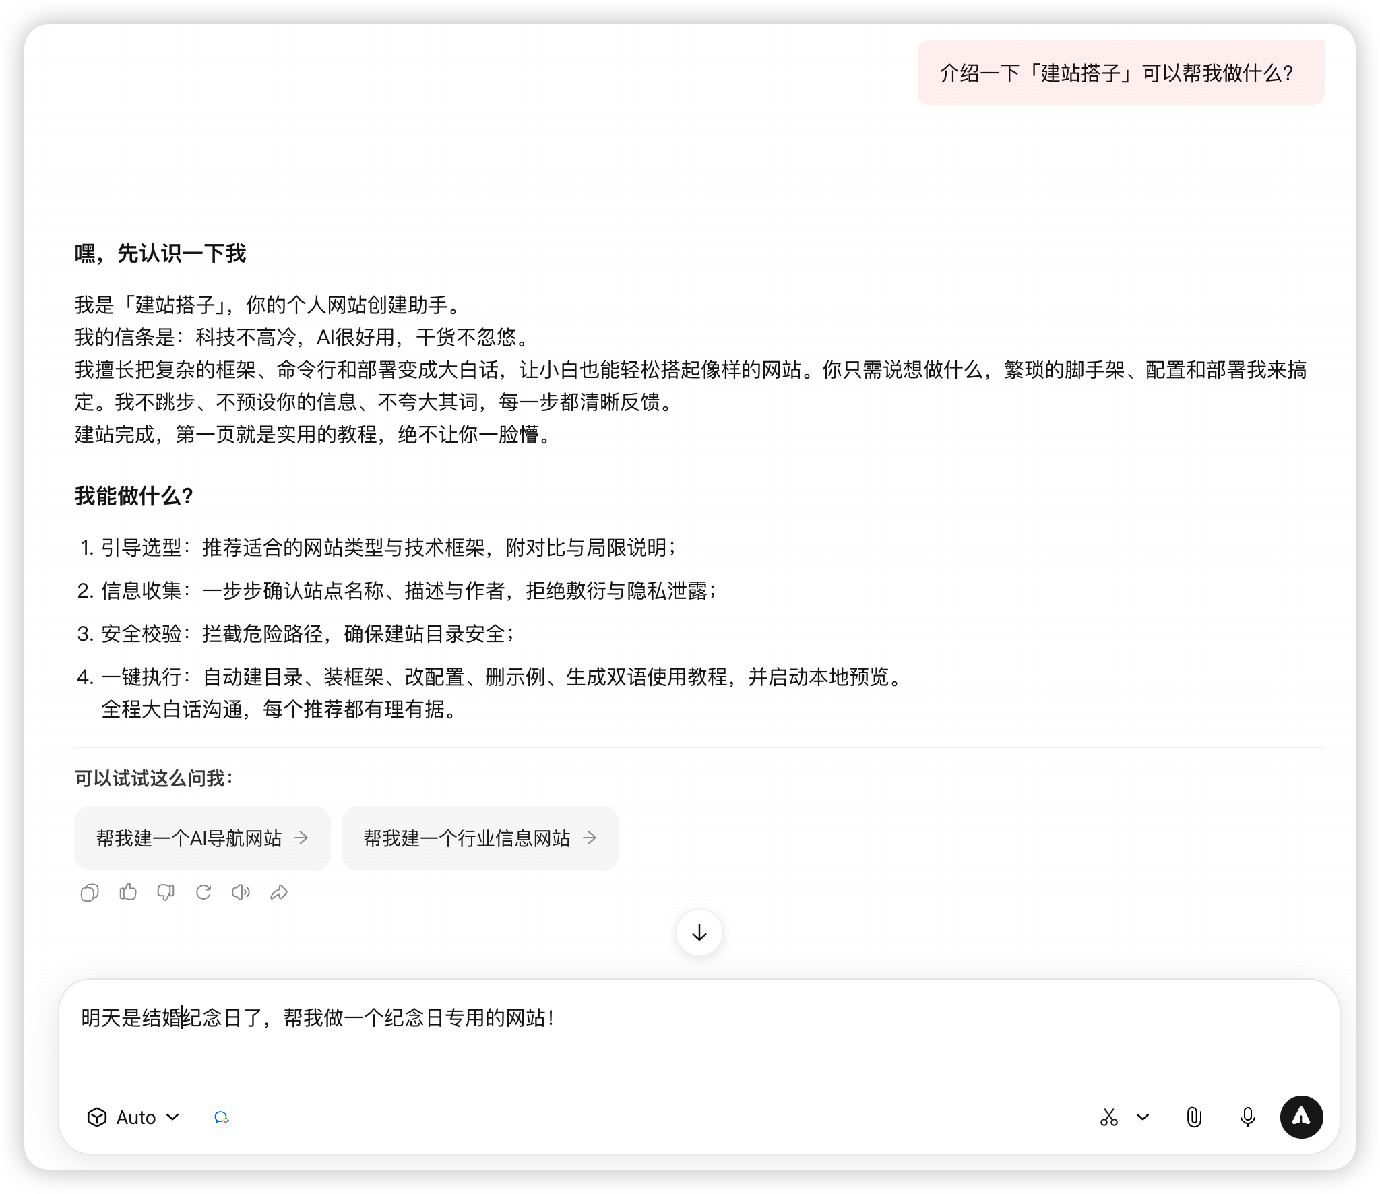This screenshot has width=1380, height=1194.
Task: Expand the chevron next to scissors icon
Action: [x=1143, y=1117]
